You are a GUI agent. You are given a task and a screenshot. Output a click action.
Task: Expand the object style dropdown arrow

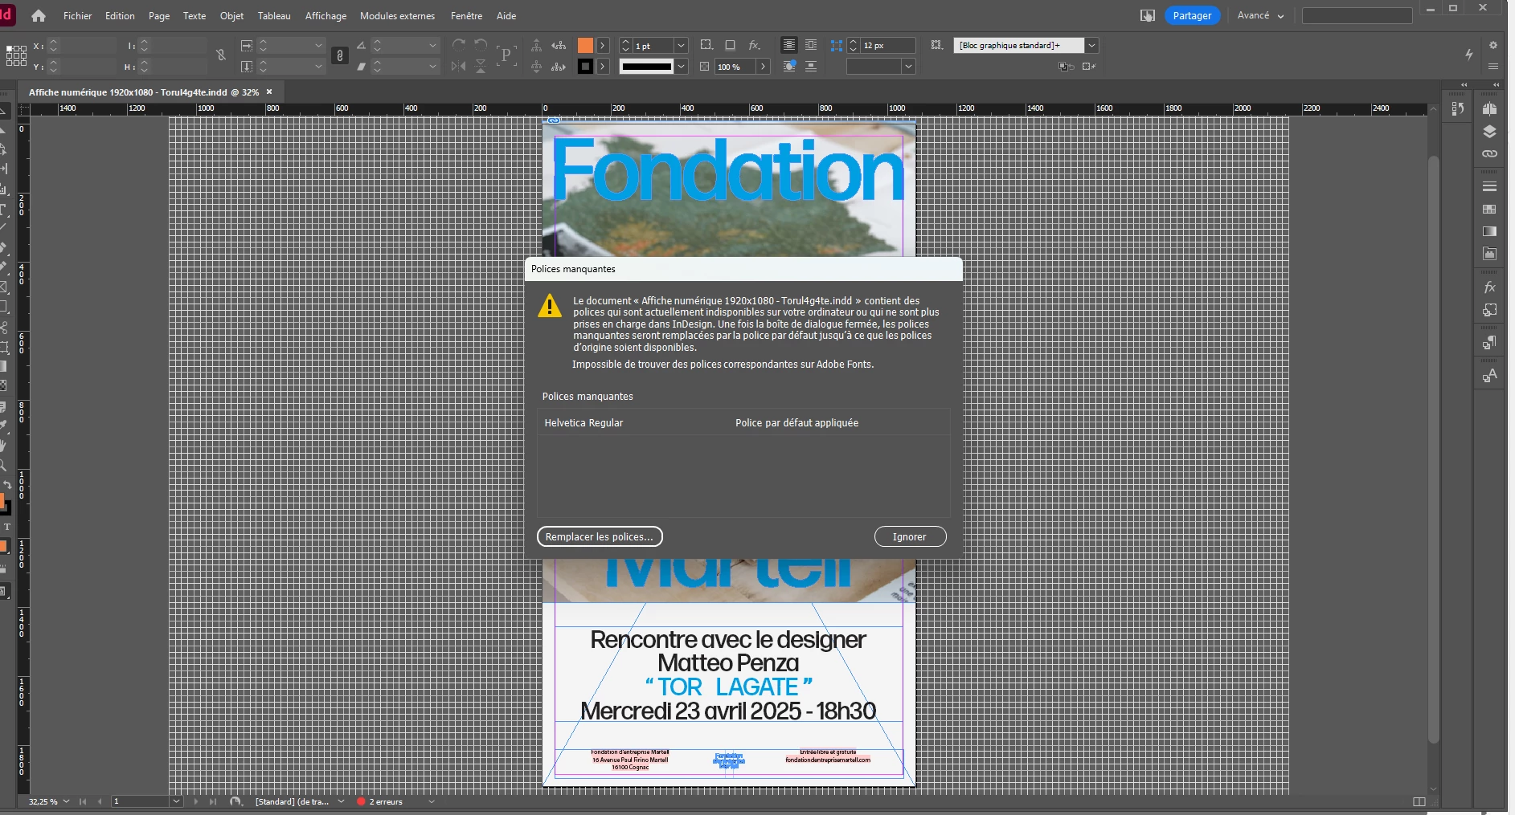tap(1091, 46)
